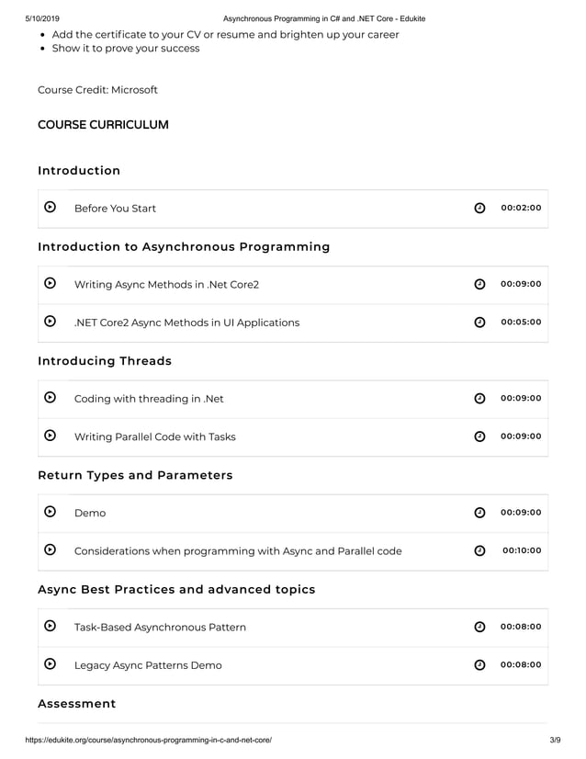Viewport: 586px width, 759px height.
Task: Click play icon for Writing Async Methods lesson
Action: click(50, 283)
